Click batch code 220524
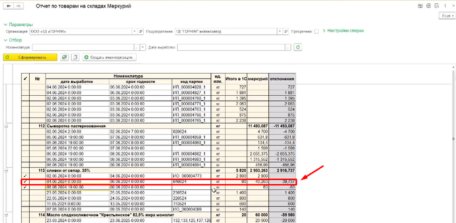This screenshot has height=223, width=456. pyautogui.click(x=179, y=198)
